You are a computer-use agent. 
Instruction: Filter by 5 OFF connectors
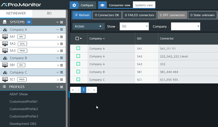(x=172, y=15)
